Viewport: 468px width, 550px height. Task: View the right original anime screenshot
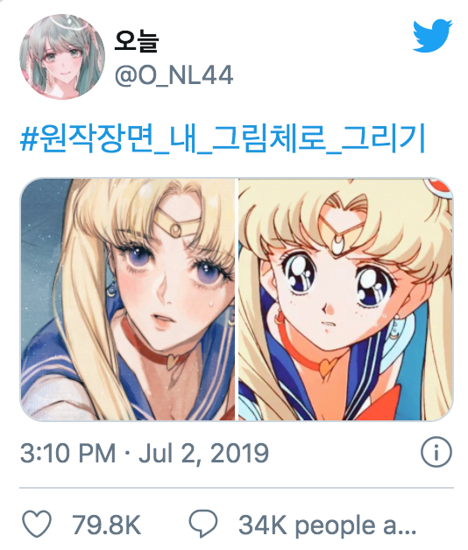pos(346,300)
